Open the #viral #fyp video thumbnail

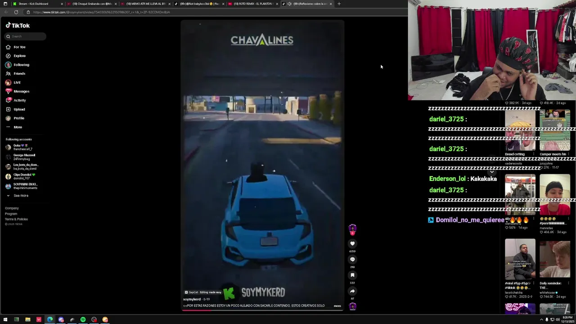coord(520,260)
